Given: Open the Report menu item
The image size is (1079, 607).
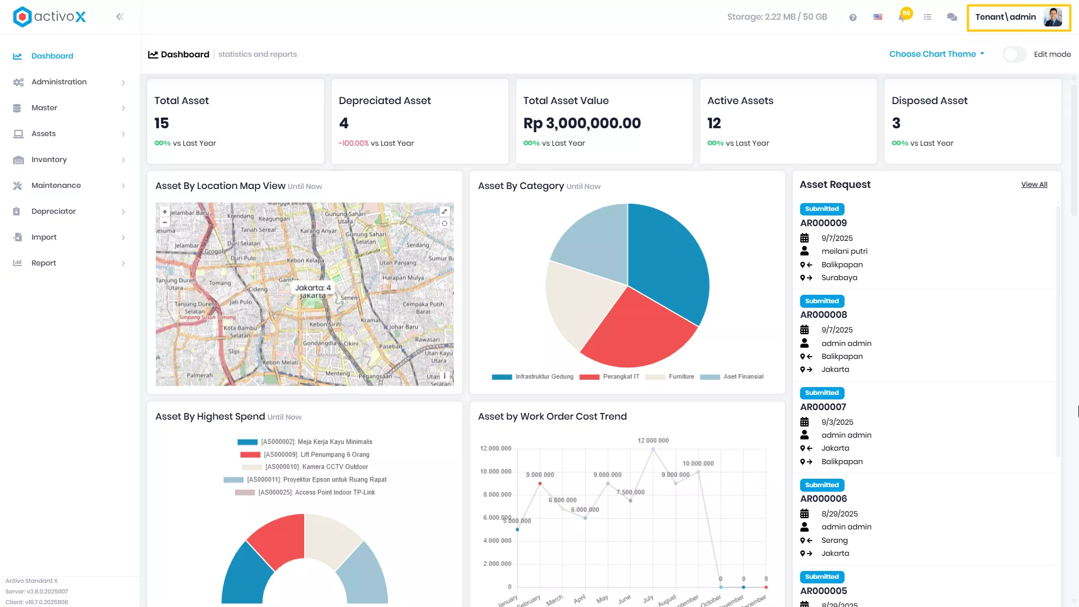Looking at the screenshot, I should tap(70, 263).
